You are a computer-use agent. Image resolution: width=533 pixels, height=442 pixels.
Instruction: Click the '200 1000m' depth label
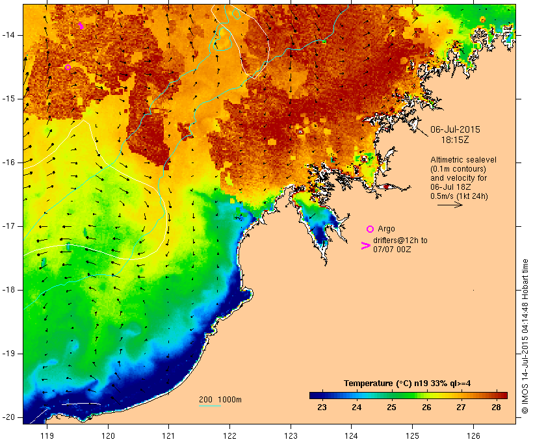click(220, 400)
